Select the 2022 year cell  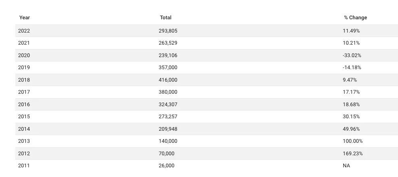click(24, 31)
